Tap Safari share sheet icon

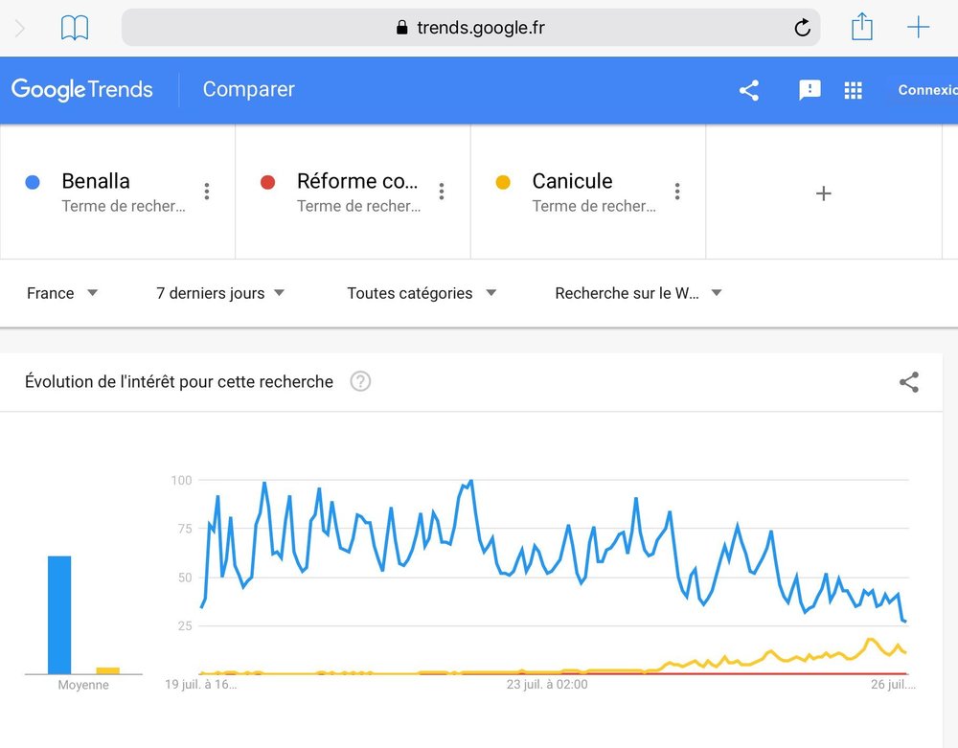(861, 27)
